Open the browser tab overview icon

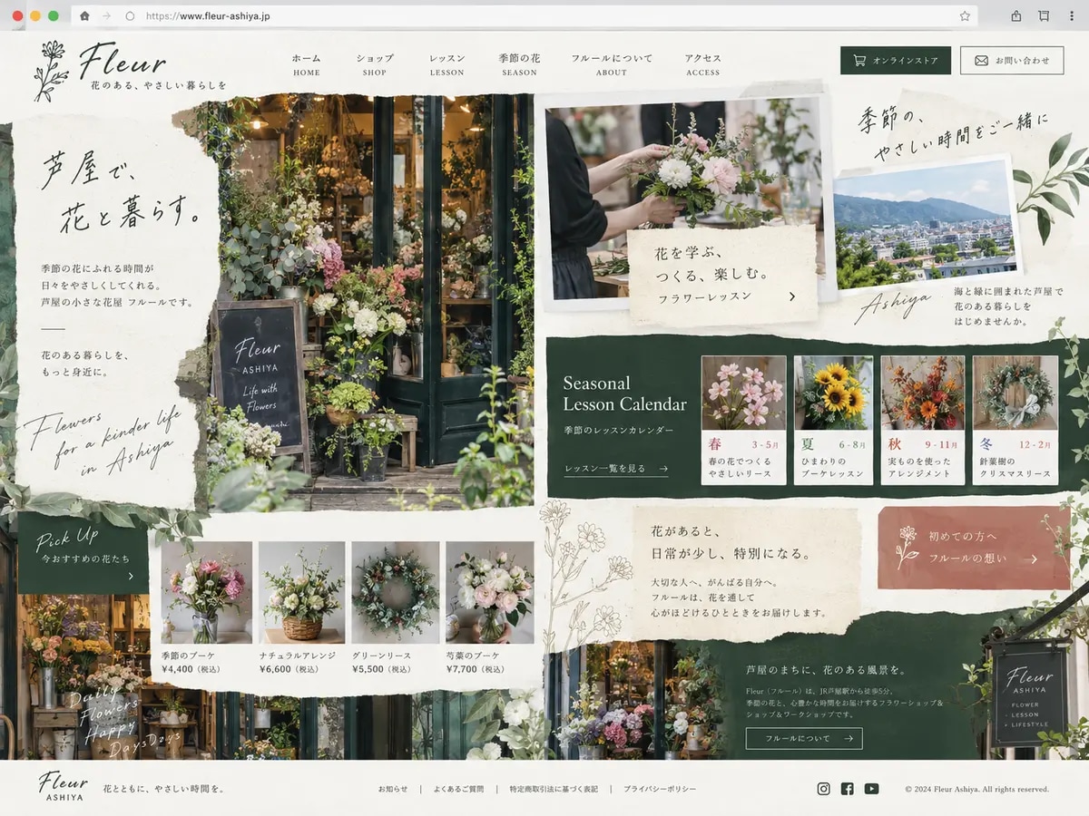[x=1044, y=16]
